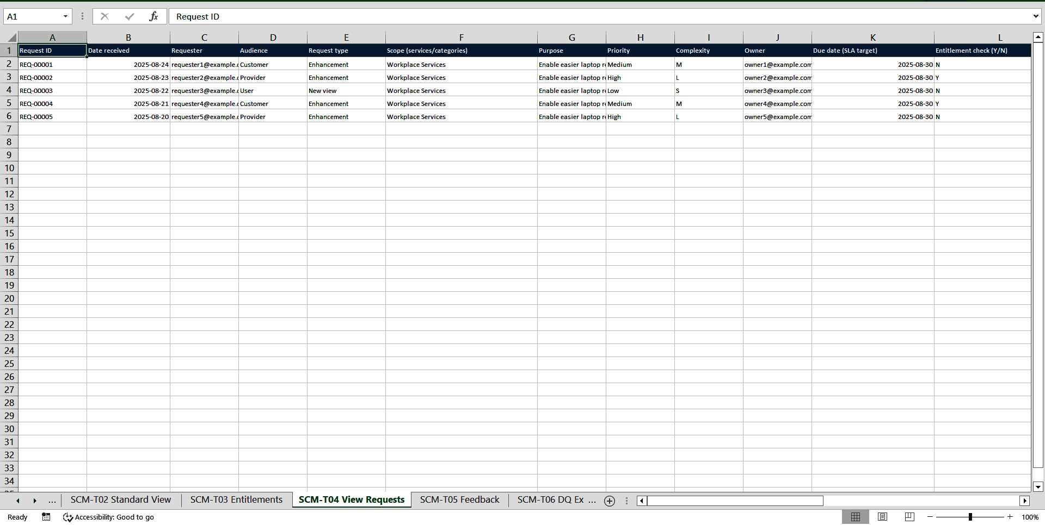The image size is (1045, 525).
Task: Select Entitlement check (Y/N) header cell
Action: coord(982,51)
